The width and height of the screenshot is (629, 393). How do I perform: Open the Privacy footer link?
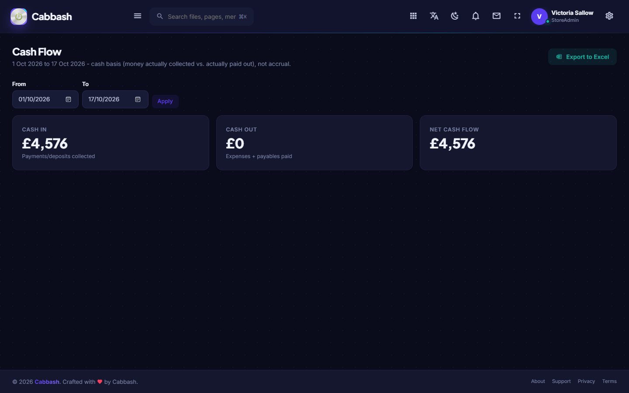pyautogui.click(x=586, y=381)
